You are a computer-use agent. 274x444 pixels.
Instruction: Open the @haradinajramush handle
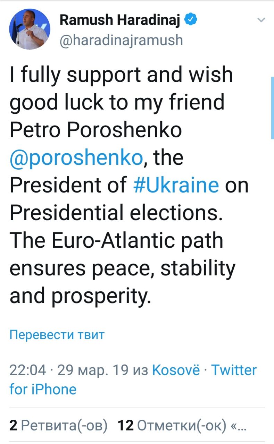[x=121, y=40]
